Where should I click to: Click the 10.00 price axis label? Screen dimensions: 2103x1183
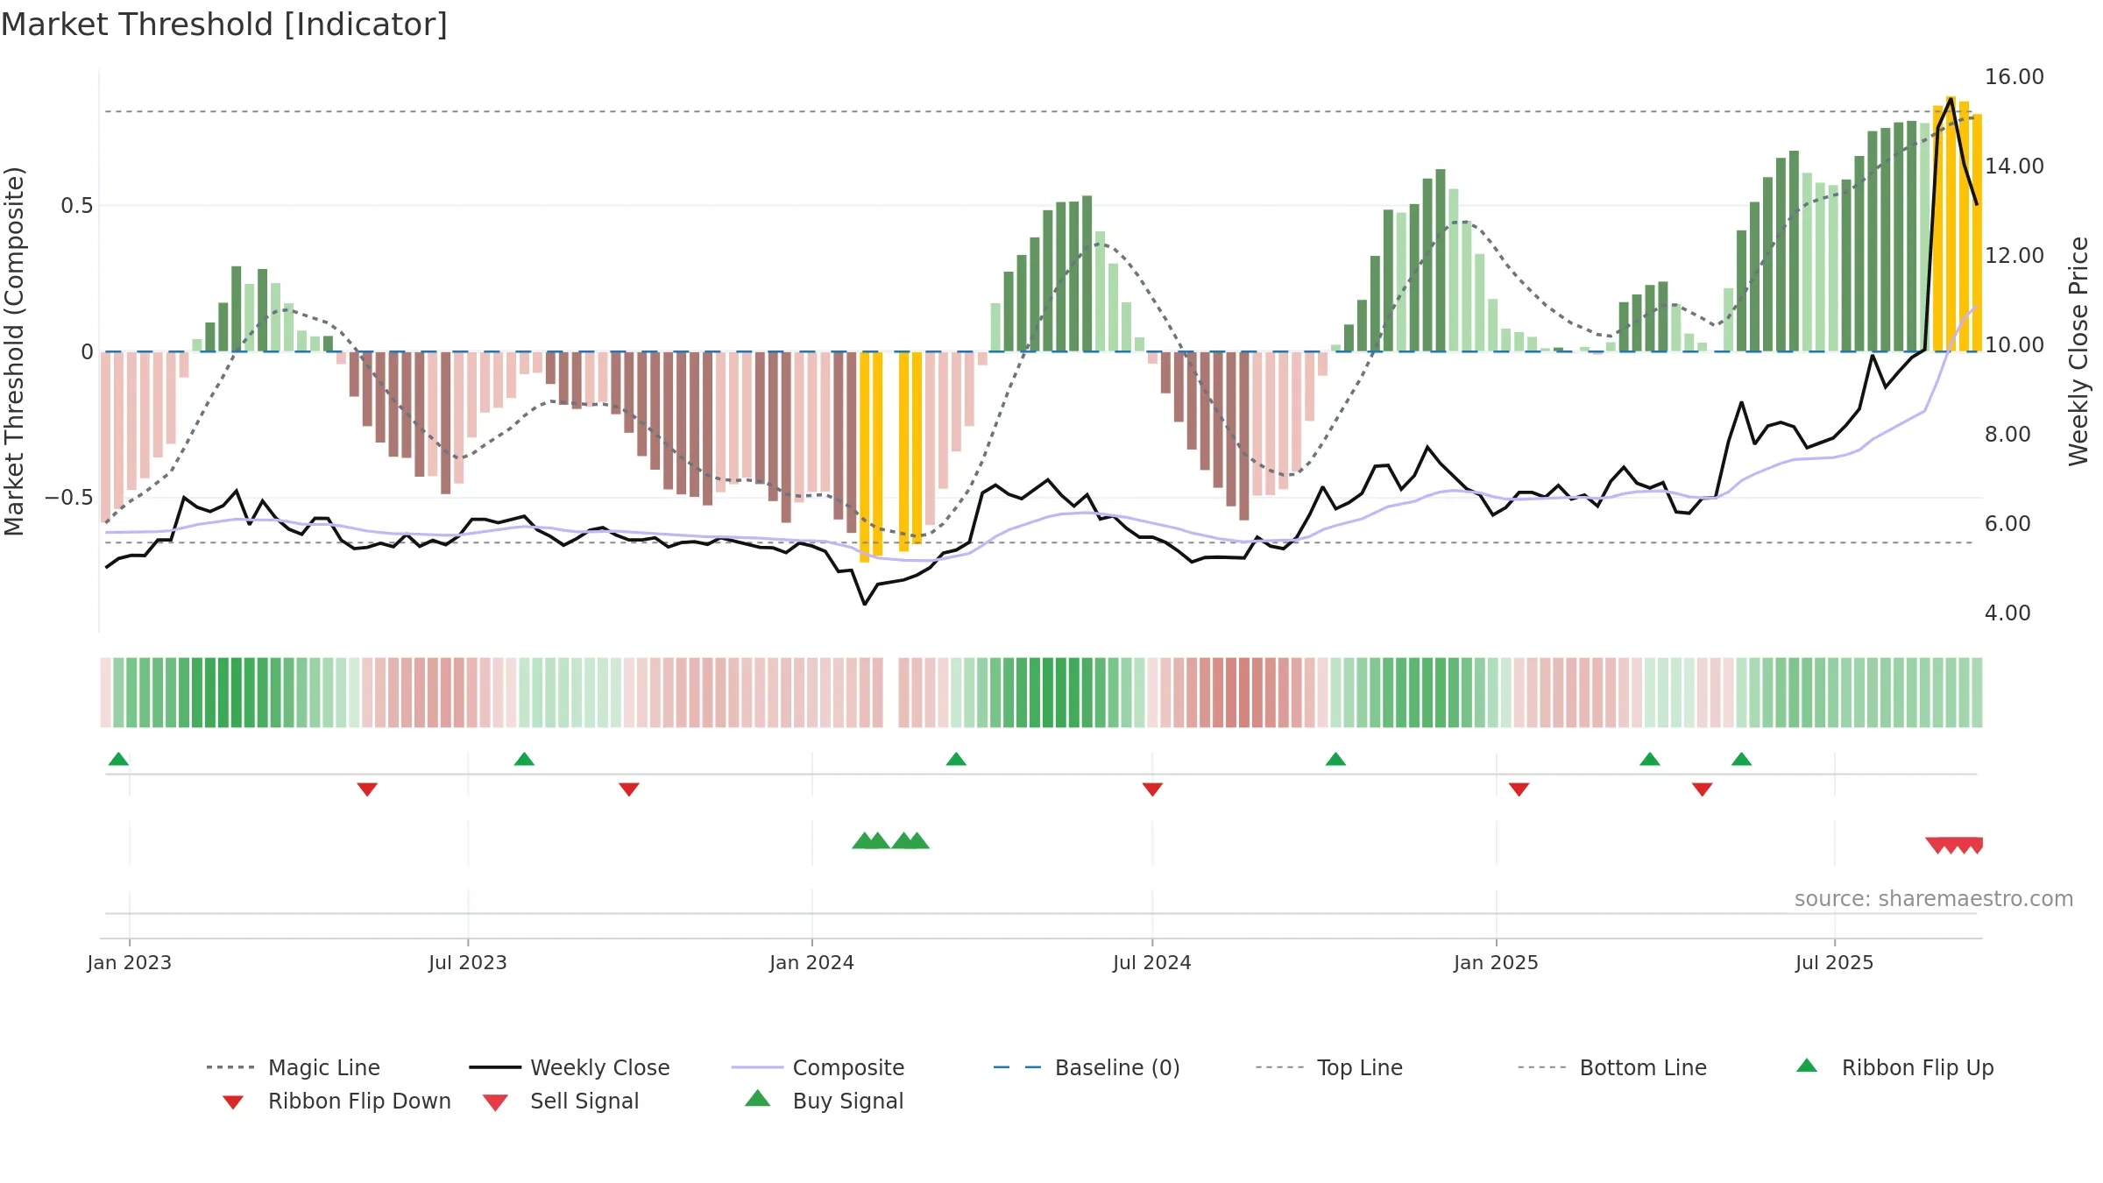coord(2014,345)
